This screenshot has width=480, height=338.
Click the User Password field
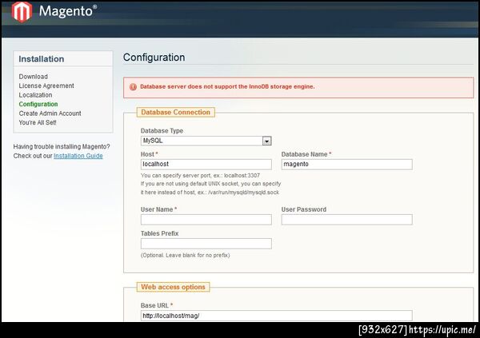click(x=346, y=220)
